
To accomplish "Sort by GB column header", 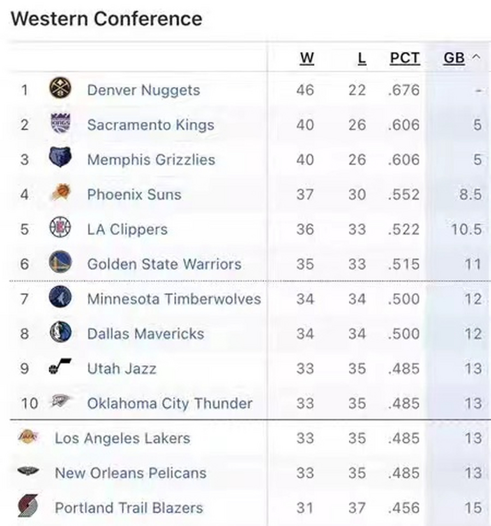I will (454, 58).
